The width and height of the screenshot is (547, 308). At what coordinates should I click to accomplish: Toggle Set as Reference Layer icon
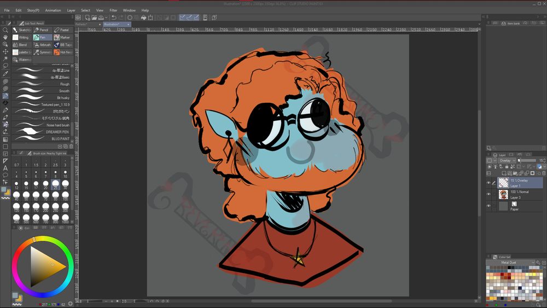tap(496, 167)
